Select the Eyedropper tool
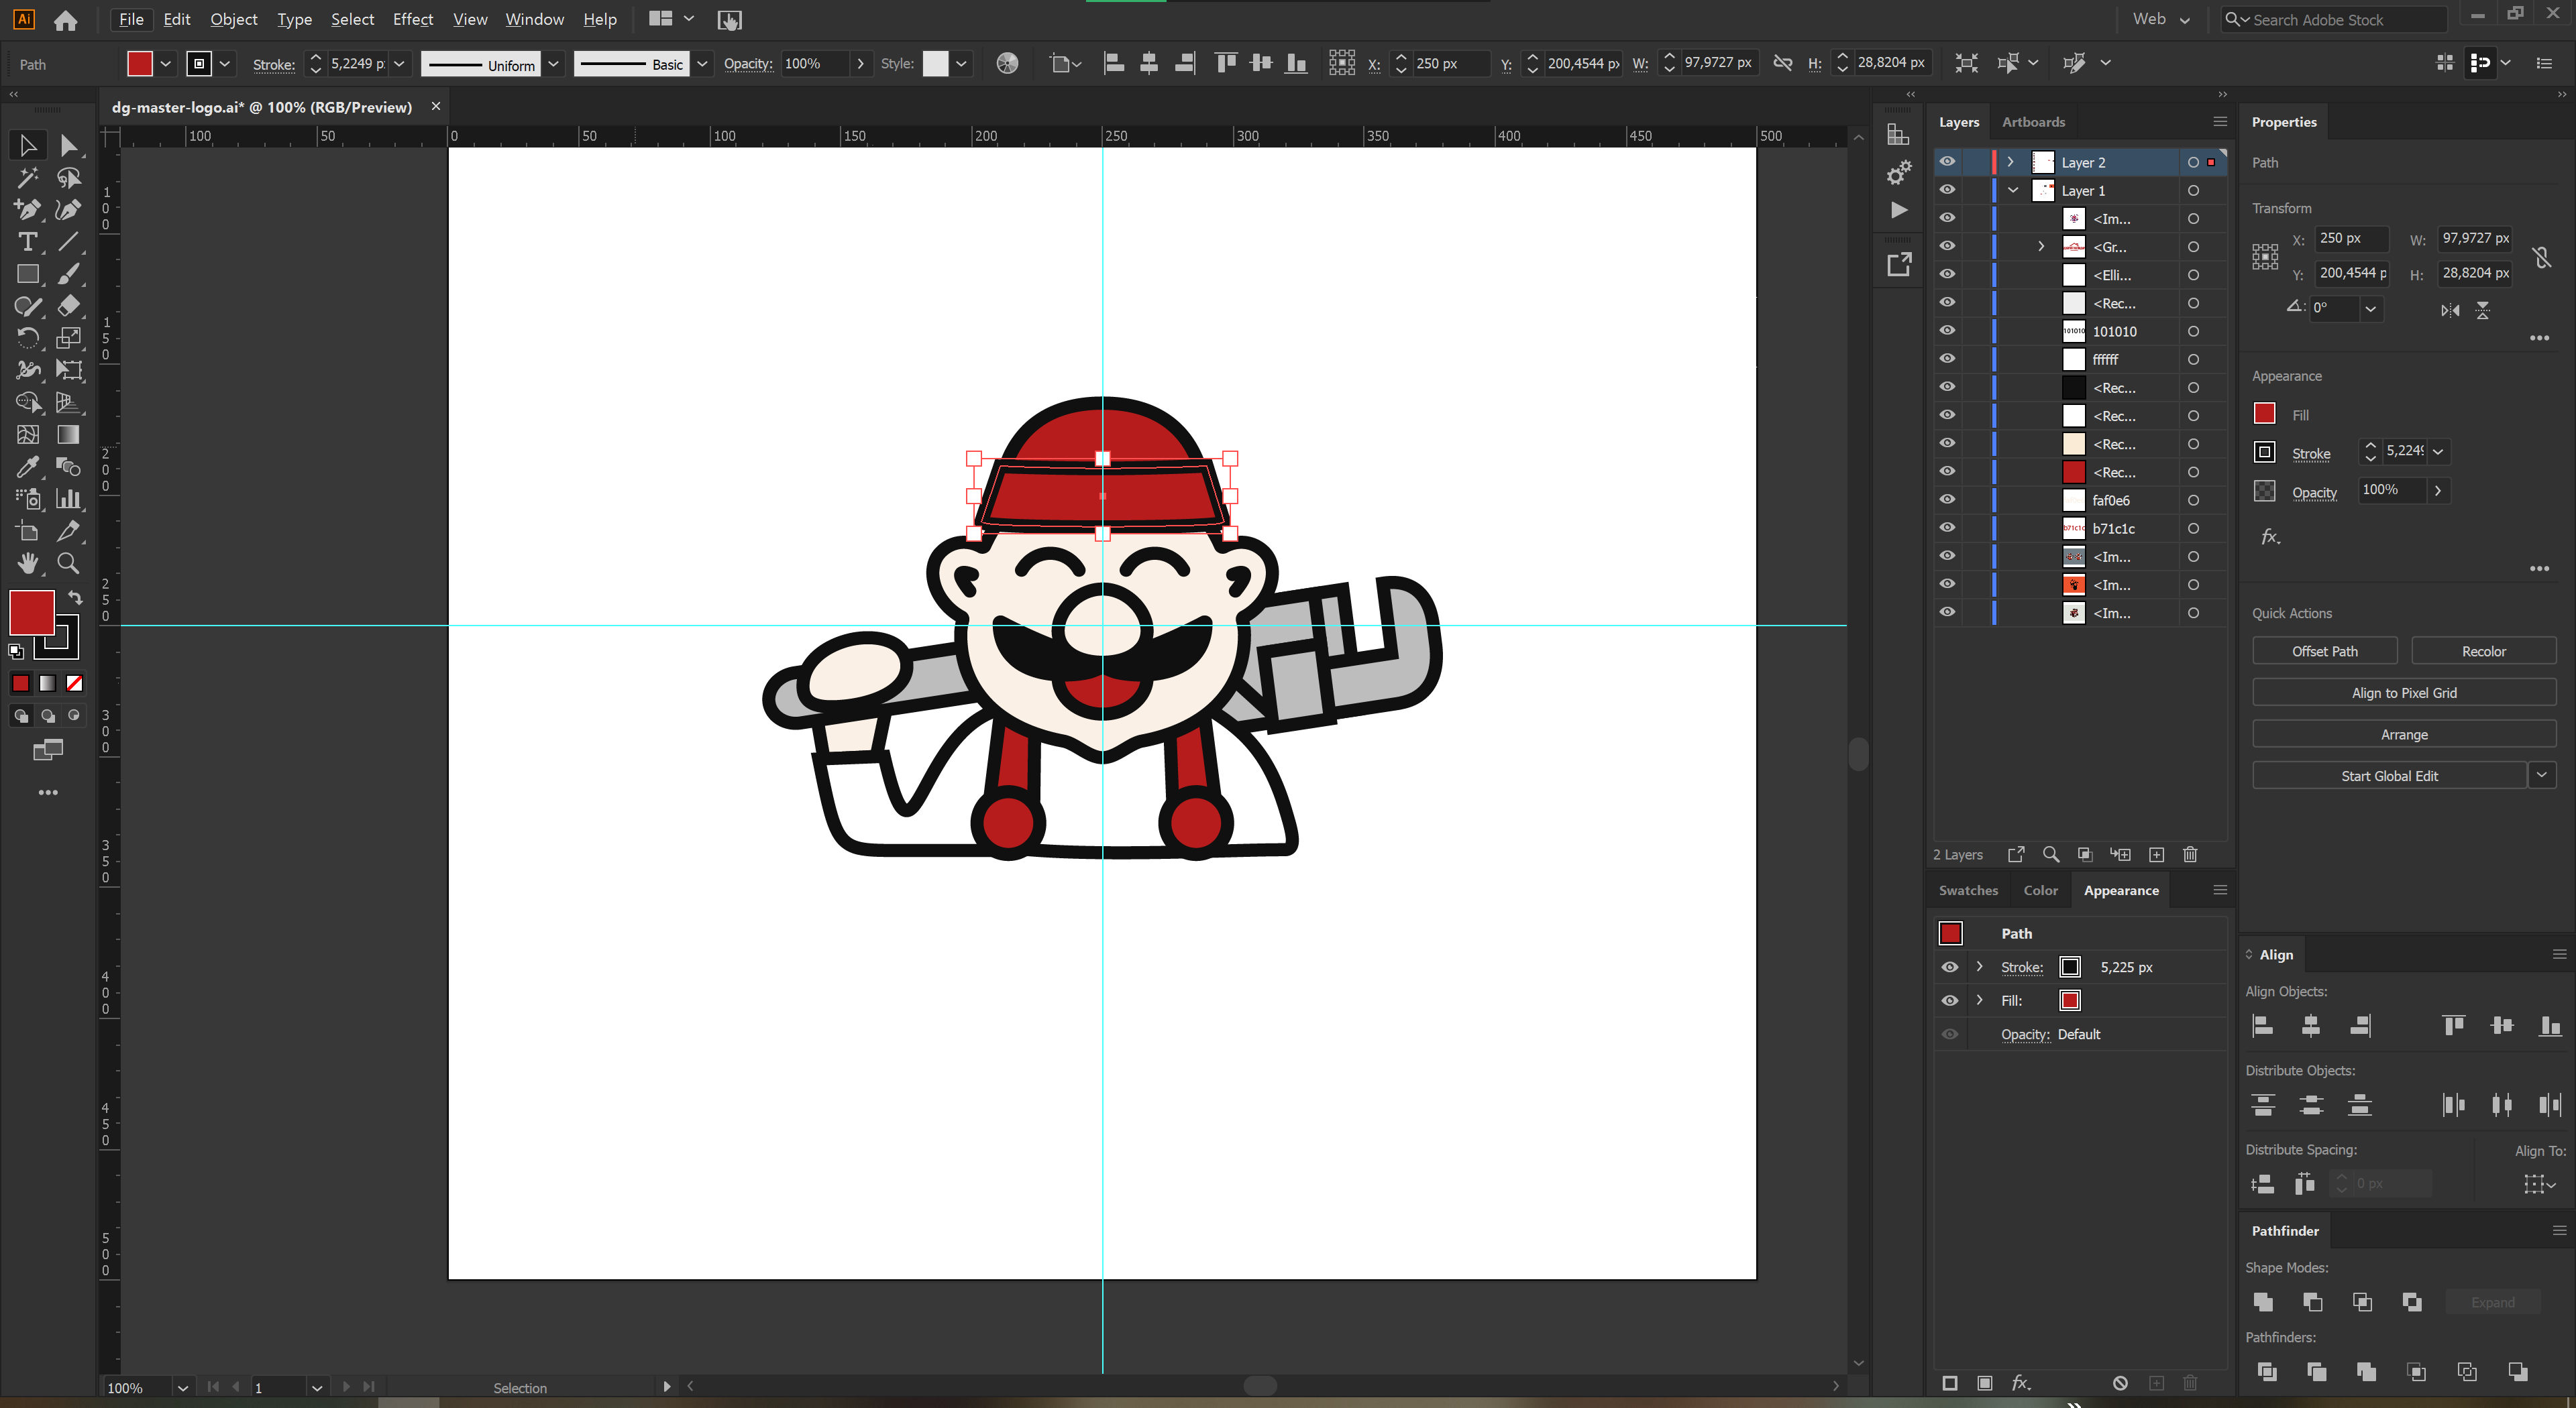Viewport: 2576px width, 1408px height. 28,467
